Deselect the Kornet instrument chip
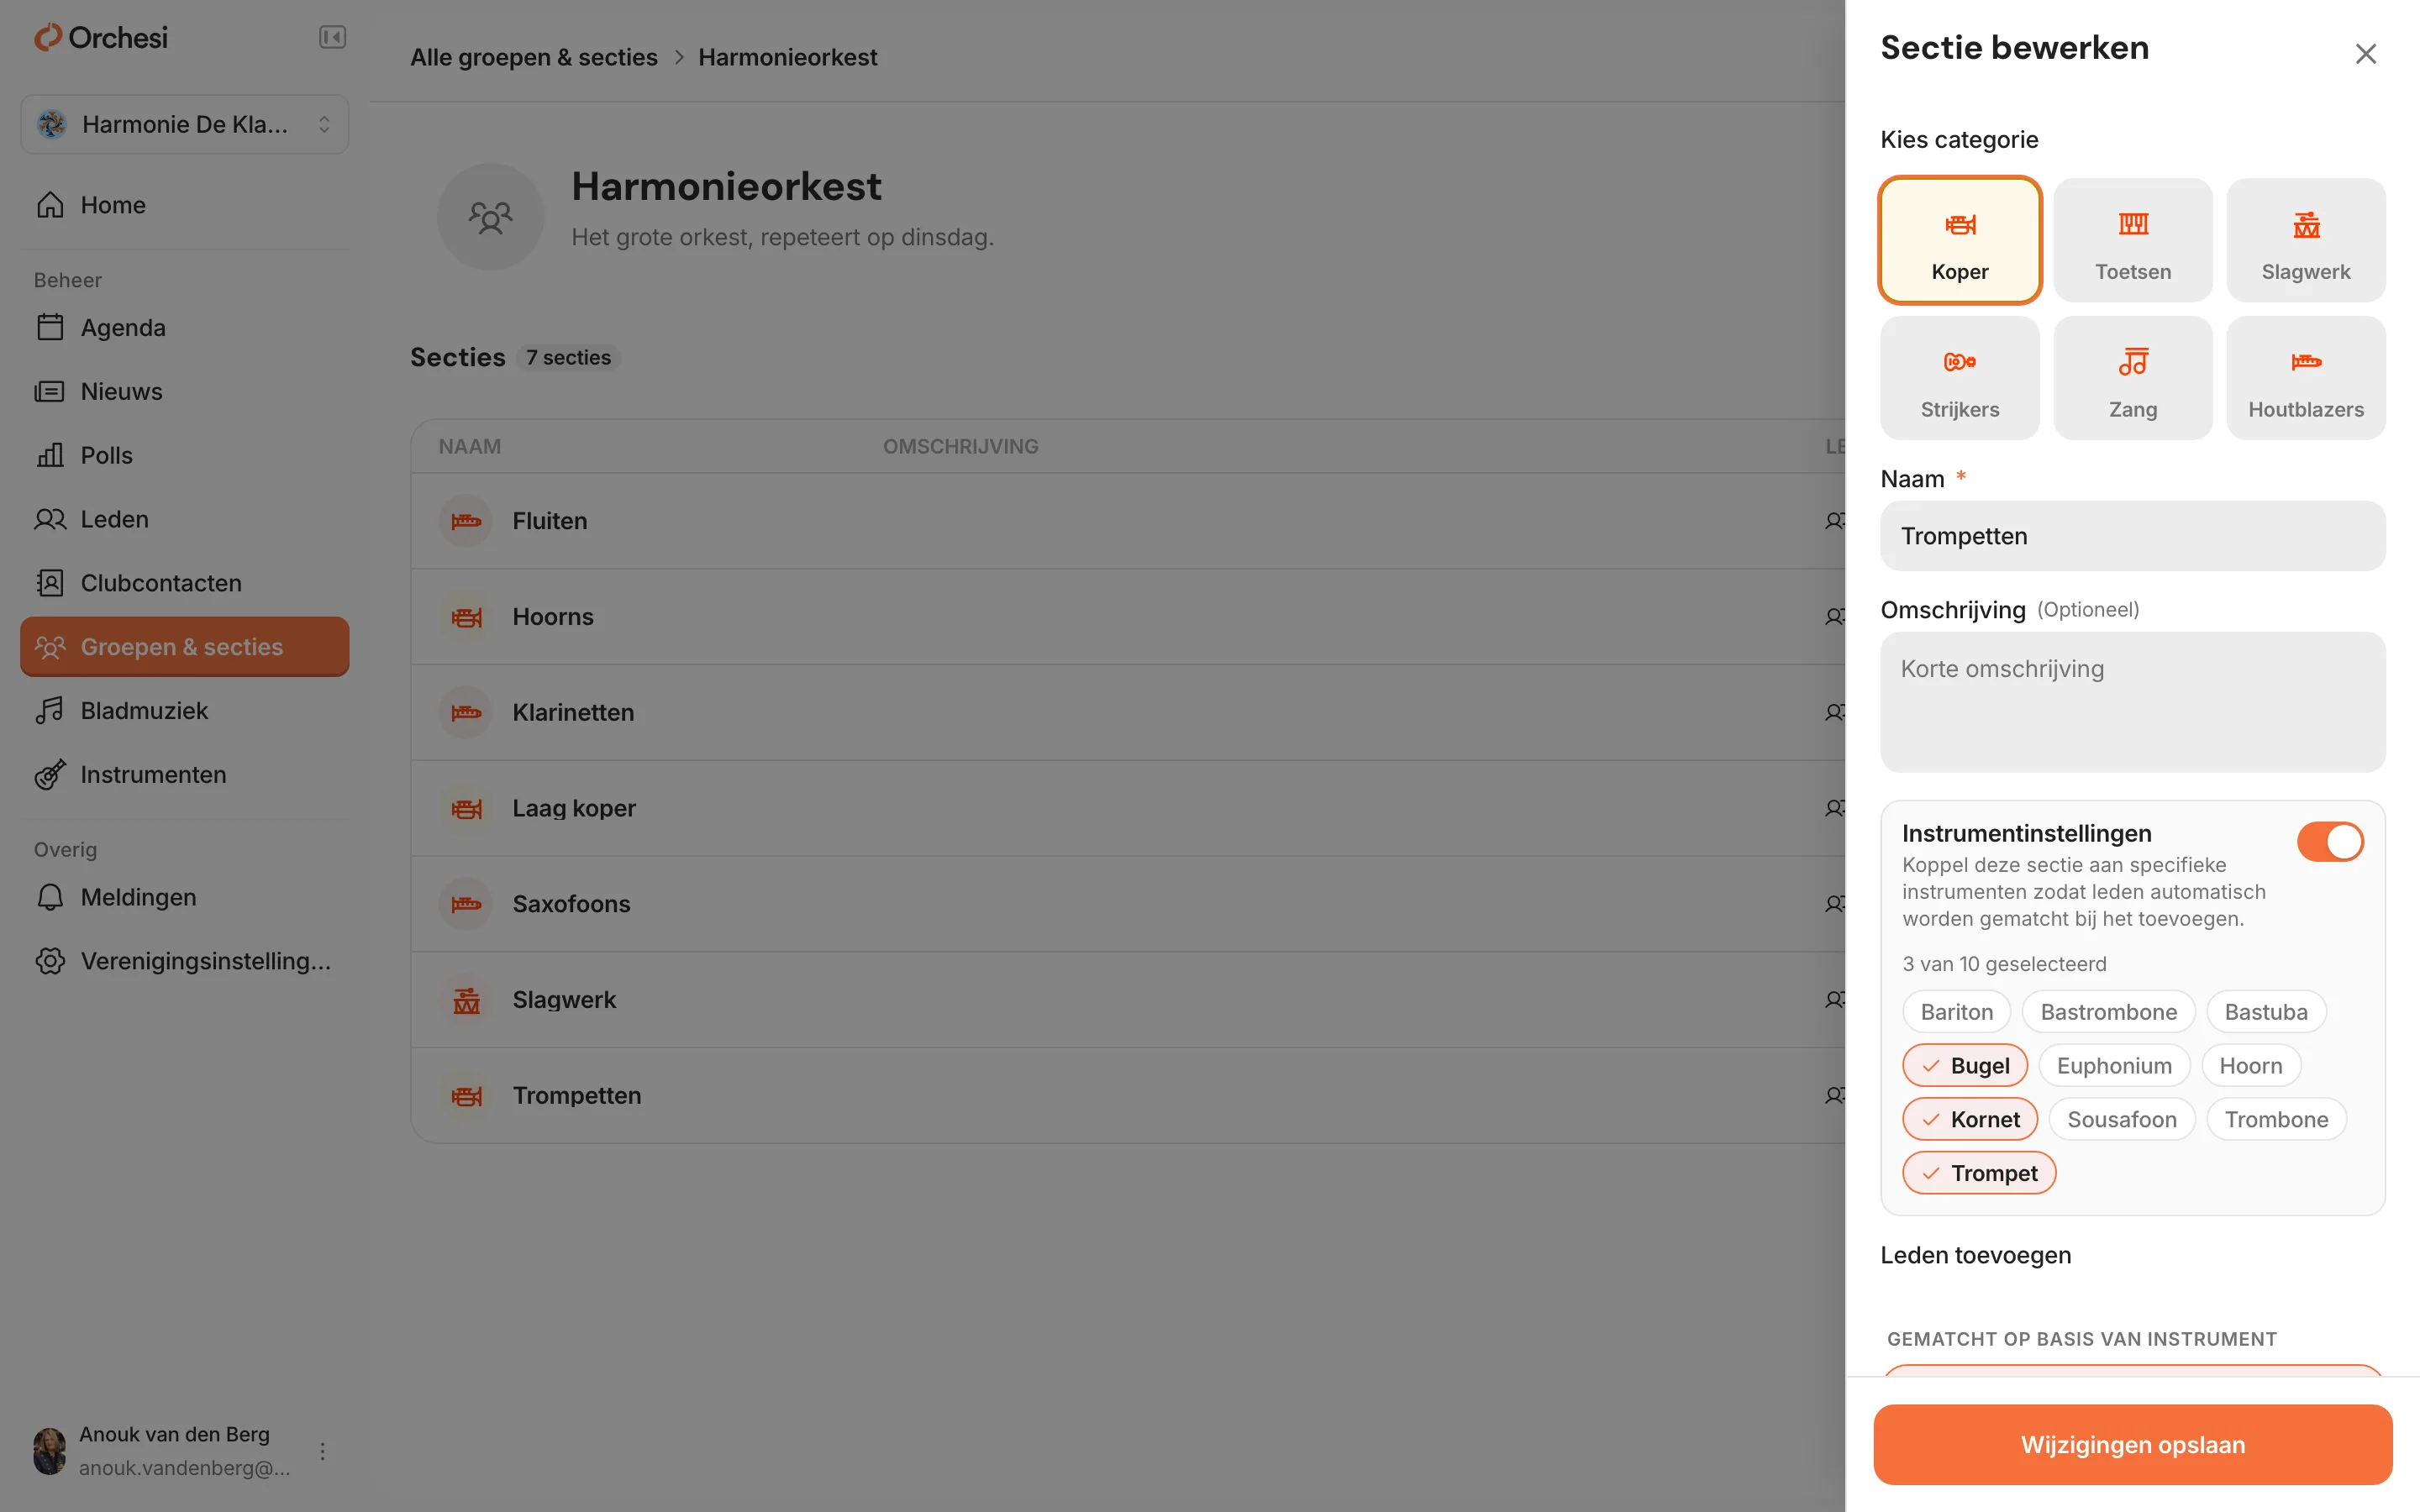 point(1969,1119)
